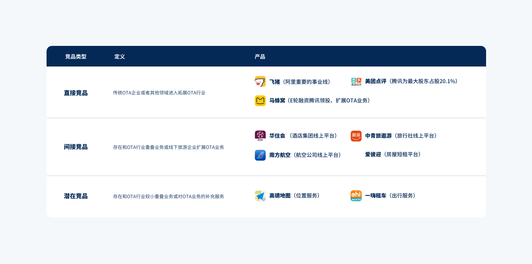Click the 一嗨租车 eHi app icon
This screenshot has width=532, height=264.
pyautogui.click(x=356, y=196)
